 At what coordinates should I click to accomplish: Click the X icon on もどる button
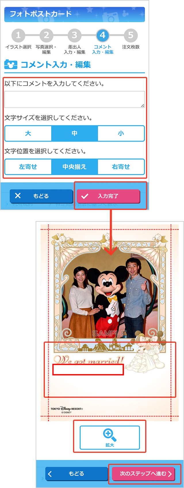[18, 196]
